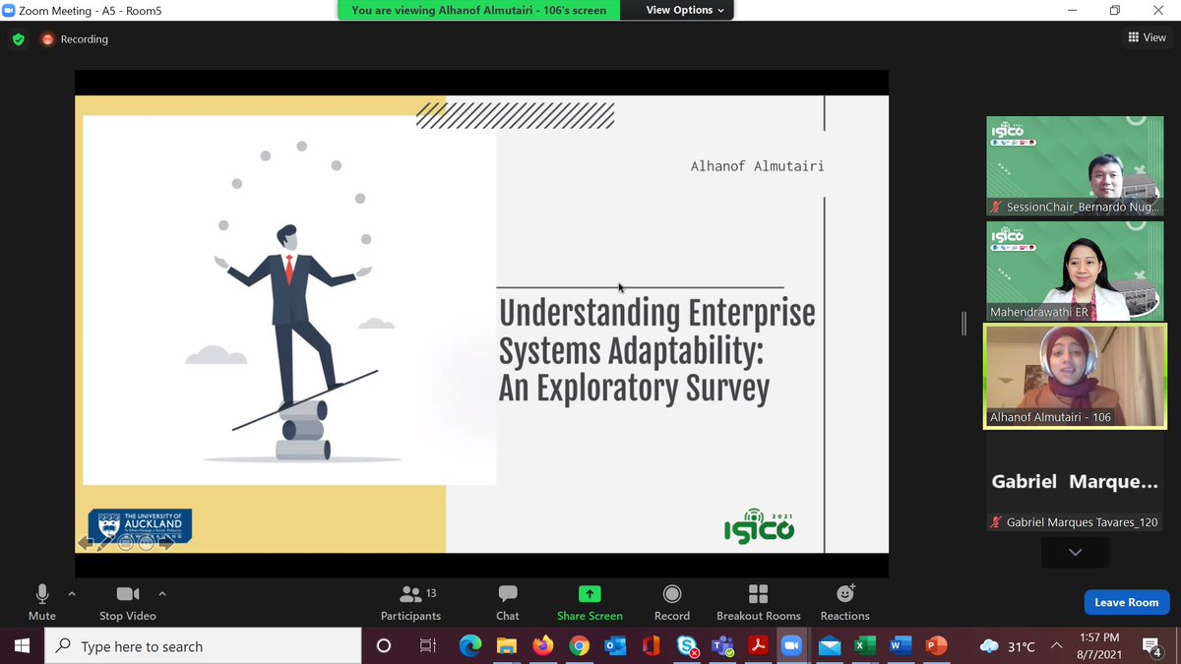Open View Options dropdown
1181x664 pixels.
(x=685, y=10)
